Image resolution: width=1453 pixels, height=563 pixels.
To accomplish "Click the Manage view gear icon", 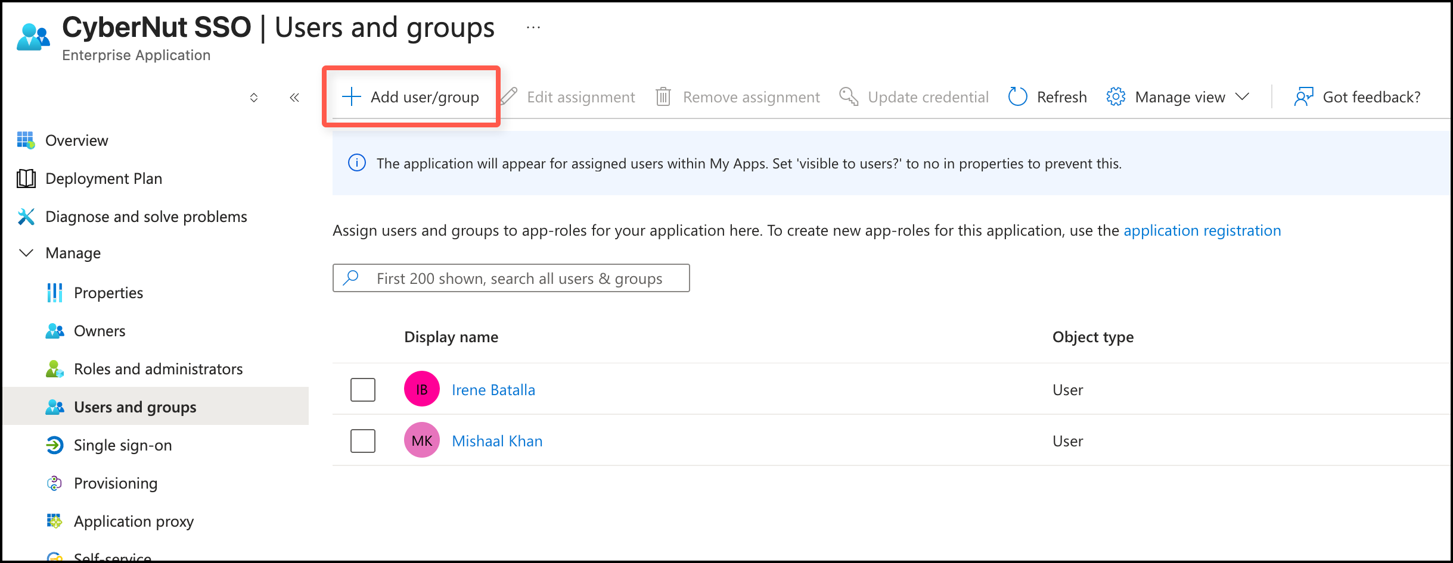I will pos(1115,96).
